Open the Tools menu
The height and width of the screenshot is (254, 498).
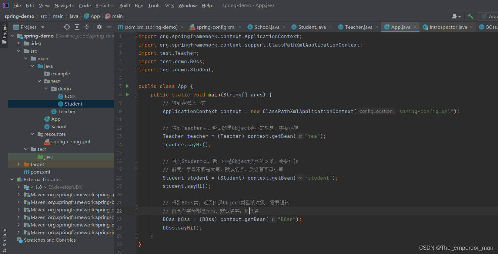pos(154,5)
